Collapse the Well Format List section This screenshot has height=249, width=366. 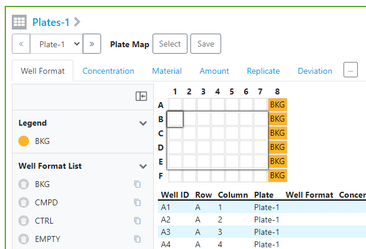[x=142, y=166]
